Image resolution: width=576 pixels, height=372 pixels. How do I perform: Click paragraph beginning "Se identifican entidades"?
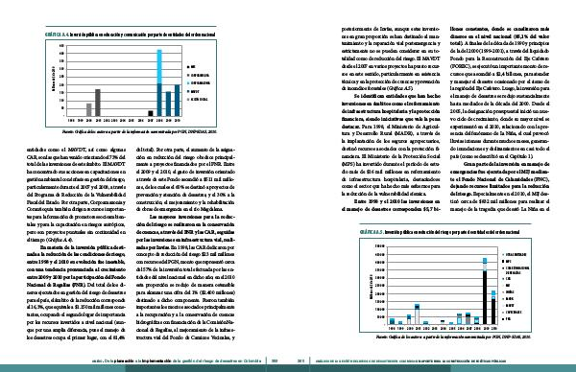coord(391,145)
